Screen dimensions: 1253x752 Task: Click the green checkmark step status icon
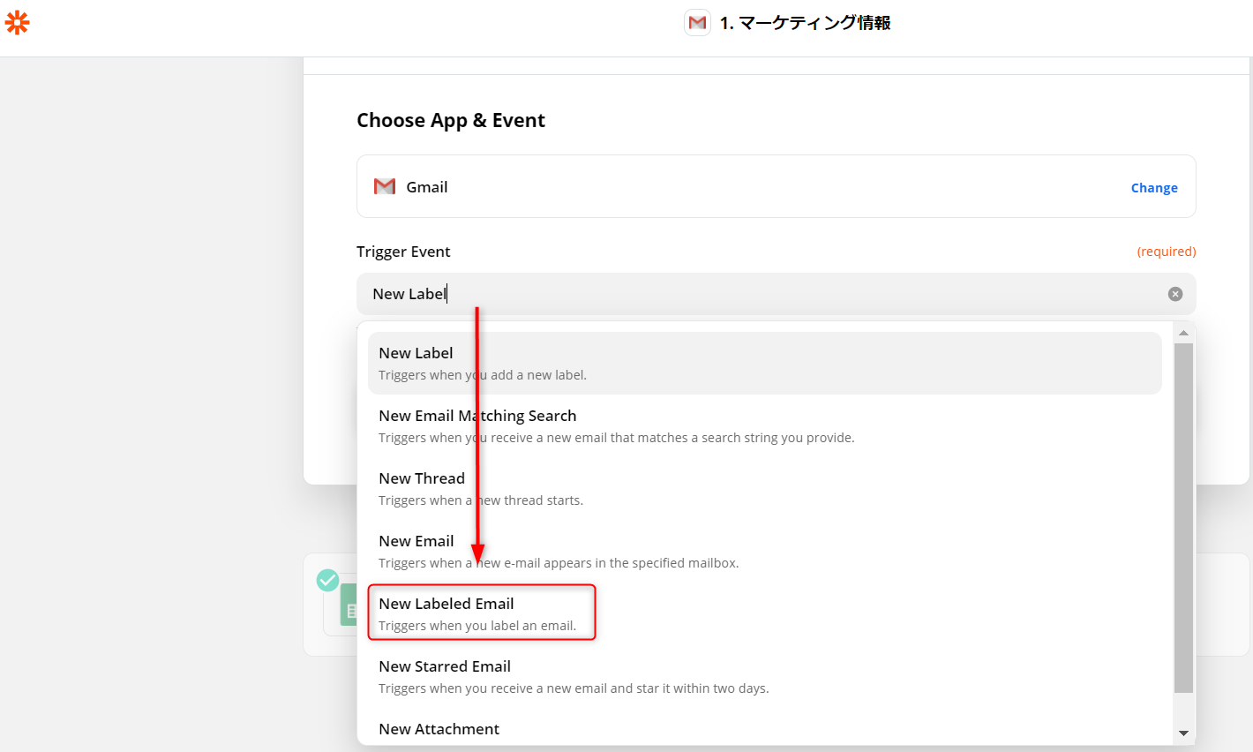(327, 580)
